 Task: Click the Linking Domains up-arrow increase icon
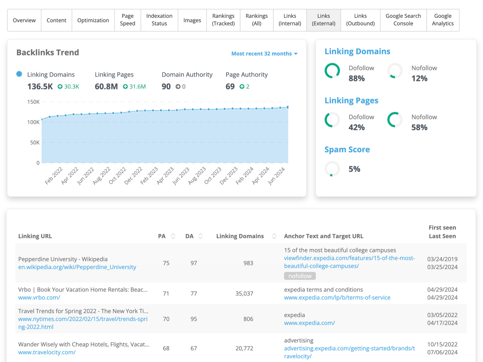(60, 86)
